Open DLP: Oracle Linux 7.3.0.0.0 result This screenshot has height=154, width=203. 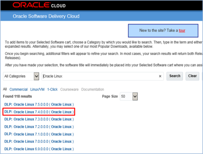click(39, 119)
